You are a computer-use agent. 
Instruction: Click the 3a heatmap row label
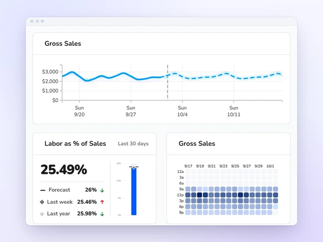pyautogui.click(x=182, y=177)
